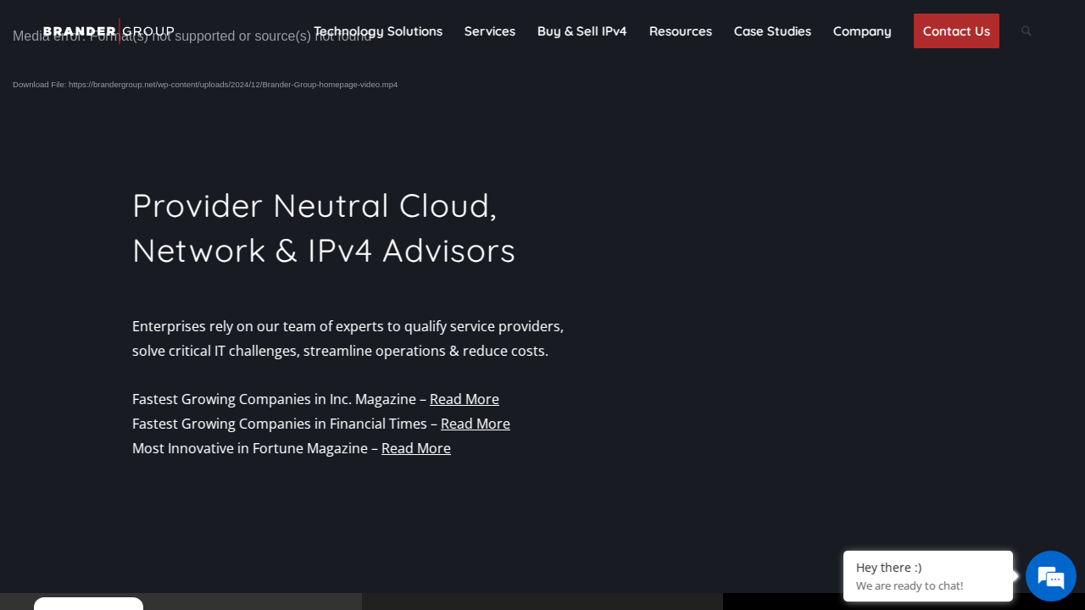Click the red Contact Us button
This screenshot has height=610, width=1085.
pos(956,31)
